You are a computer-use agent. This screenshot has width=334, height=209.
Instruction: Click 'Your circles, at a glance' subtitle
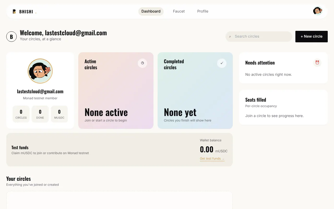(x=40, y=39)
